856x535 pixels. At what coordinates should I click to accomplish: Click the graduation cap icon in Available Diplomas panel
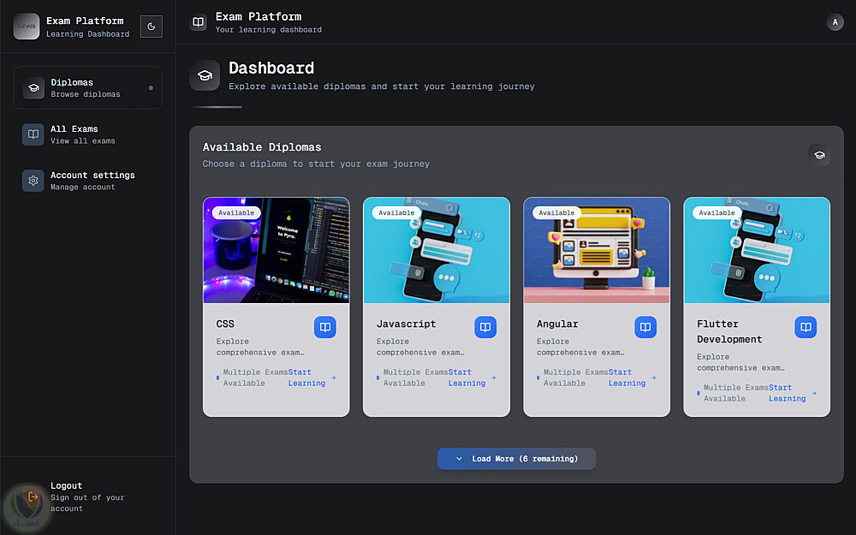[x=819, y=155]
